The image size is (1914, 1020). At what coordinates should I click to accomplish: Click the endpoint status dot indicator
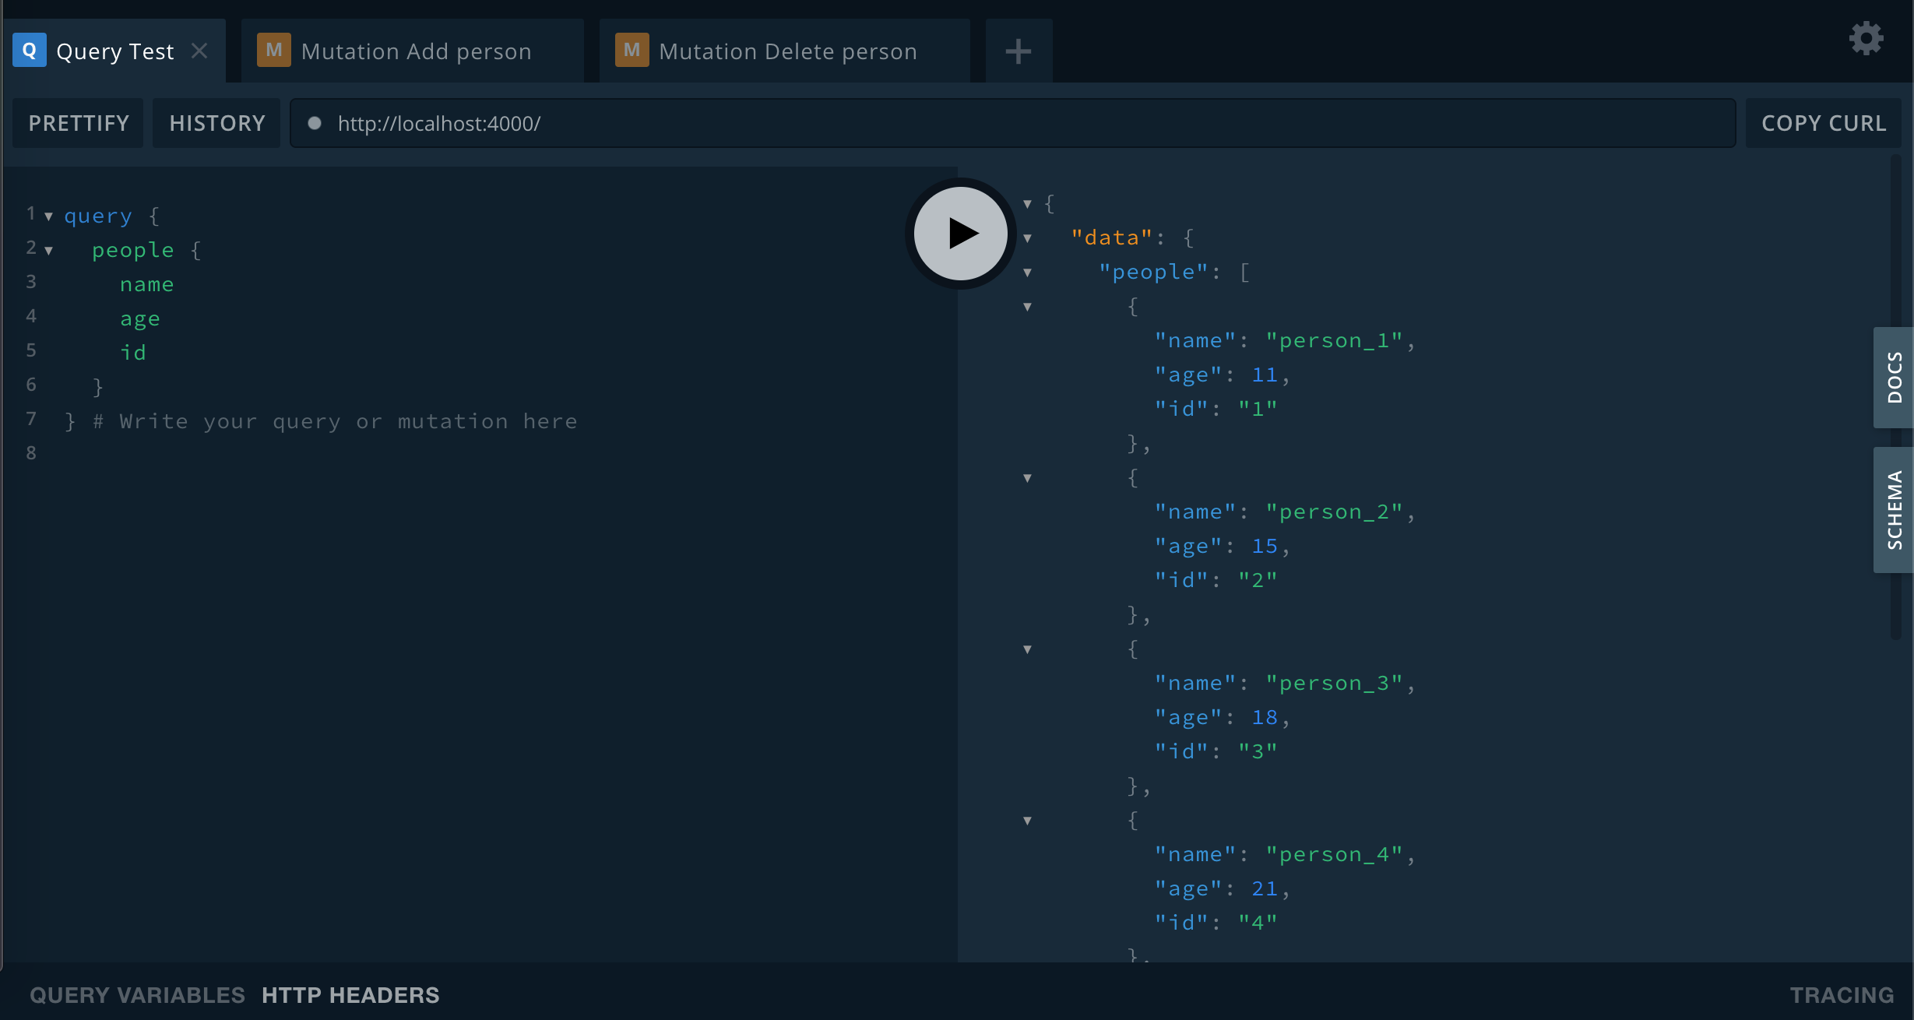(315, 123)
